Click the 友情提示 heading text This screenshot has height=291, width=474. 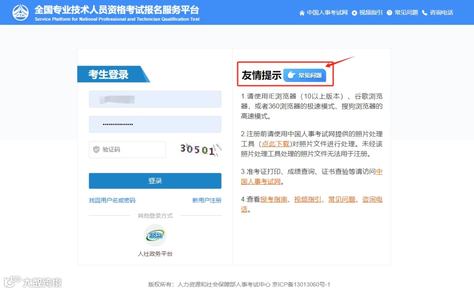pos(262,75)
